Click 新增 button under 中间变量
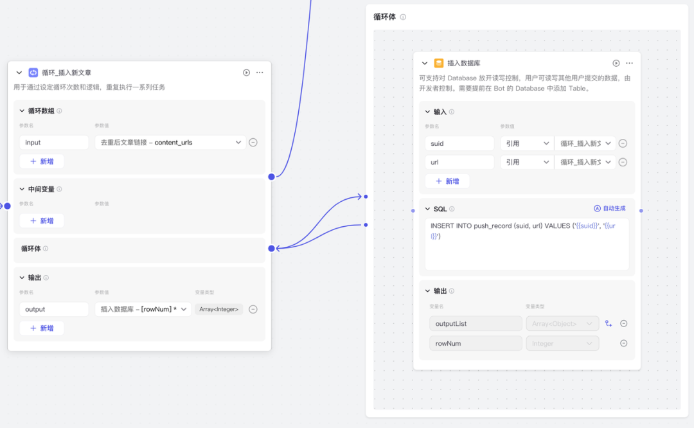The image size is (694, 428). click(42, 220)
